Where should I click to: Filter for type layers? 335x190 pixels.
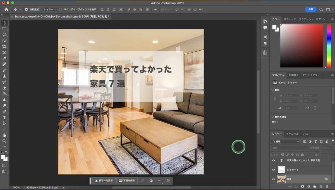(x=316, y=142)
